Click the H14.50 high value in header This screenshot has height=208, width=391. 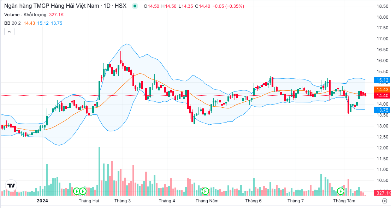(168, 6)
